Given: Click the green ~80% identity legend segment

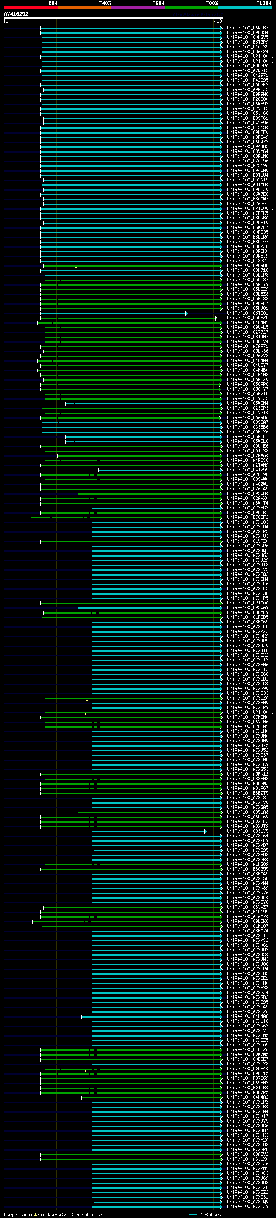Looking at the screenshot, I should (x=191, y=8).
